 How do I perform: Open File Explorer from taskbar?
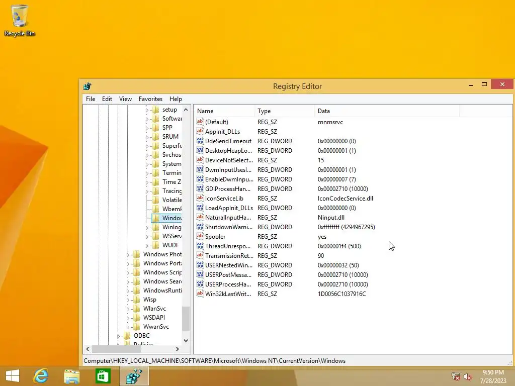click(x=71, y=376)
